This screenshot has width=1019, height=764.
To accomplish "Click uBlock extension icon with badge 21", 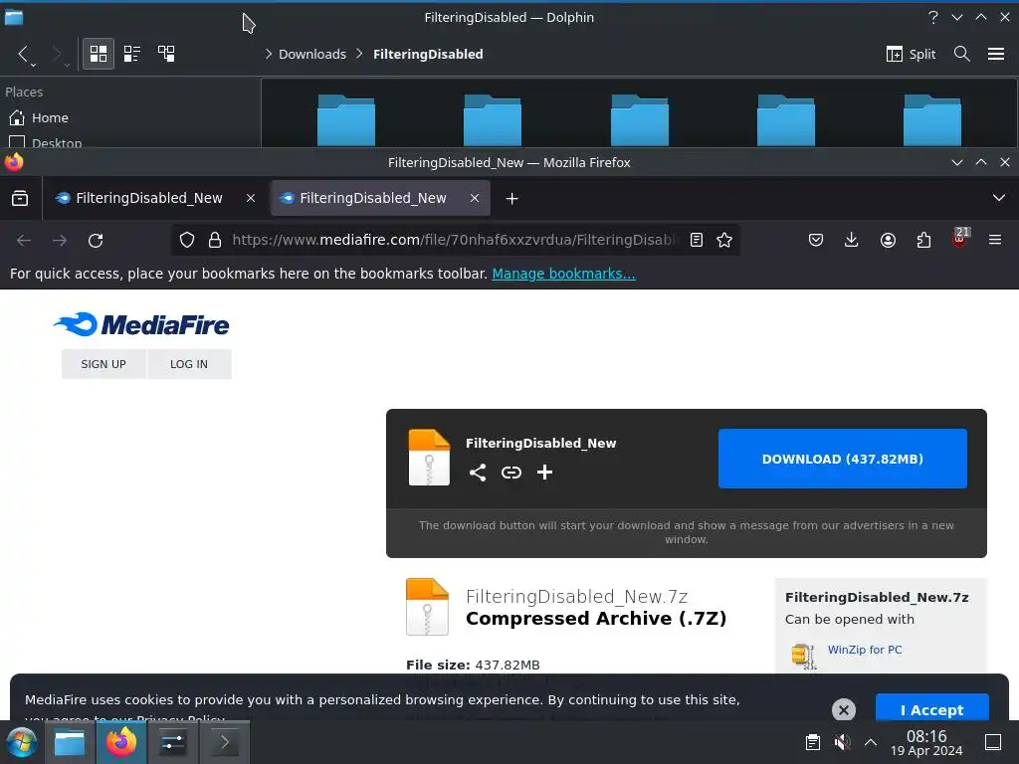I will [960, 239].
